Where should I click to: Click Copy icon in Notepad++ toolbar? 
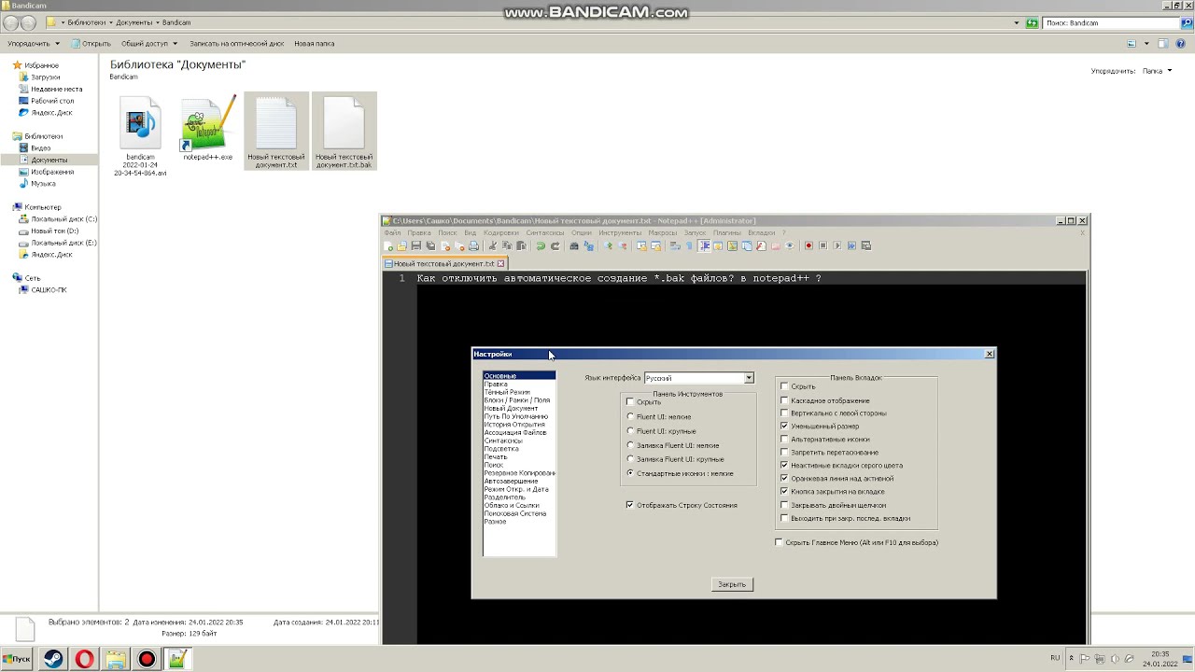tap(507, 245)
